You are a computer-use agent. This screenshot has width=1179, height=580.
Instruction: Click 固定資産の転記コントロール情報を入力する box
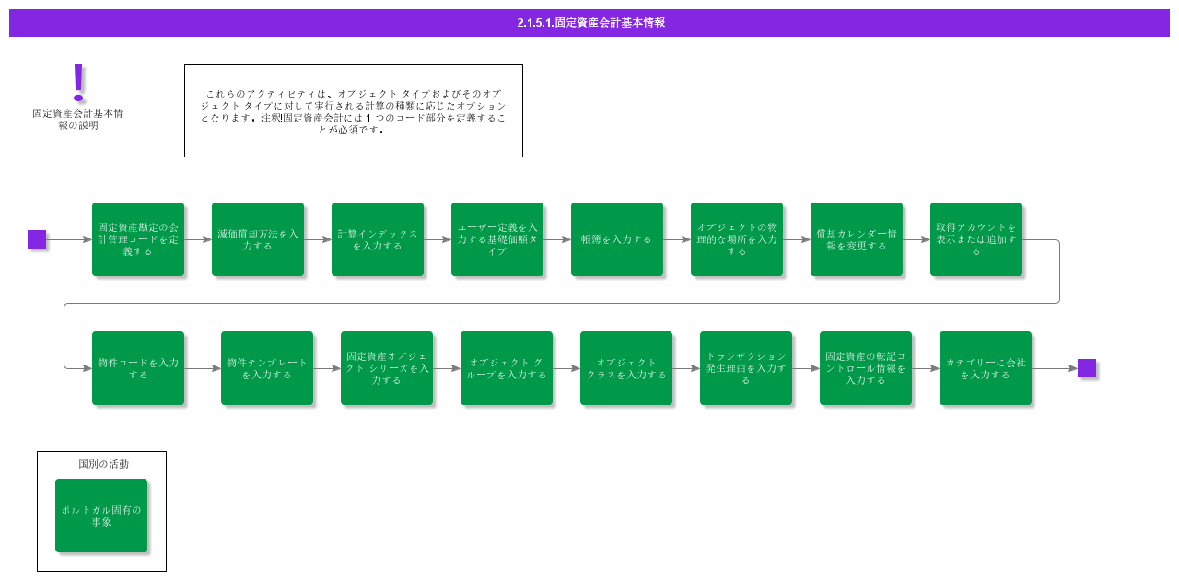866,368
